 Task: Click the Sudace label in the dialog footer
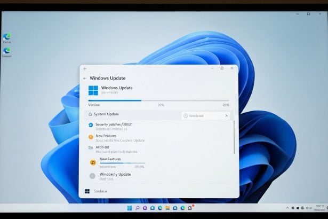[x=100, y=191]
